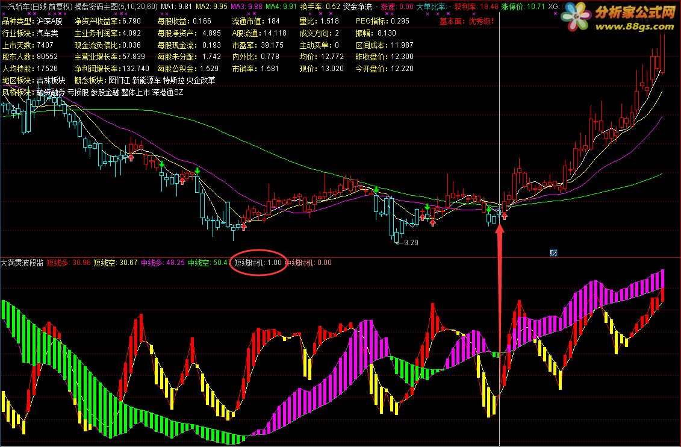Click the 净利润增长率: 132.740 field
This screenshot has width=681, height=447.
point(111,69)
